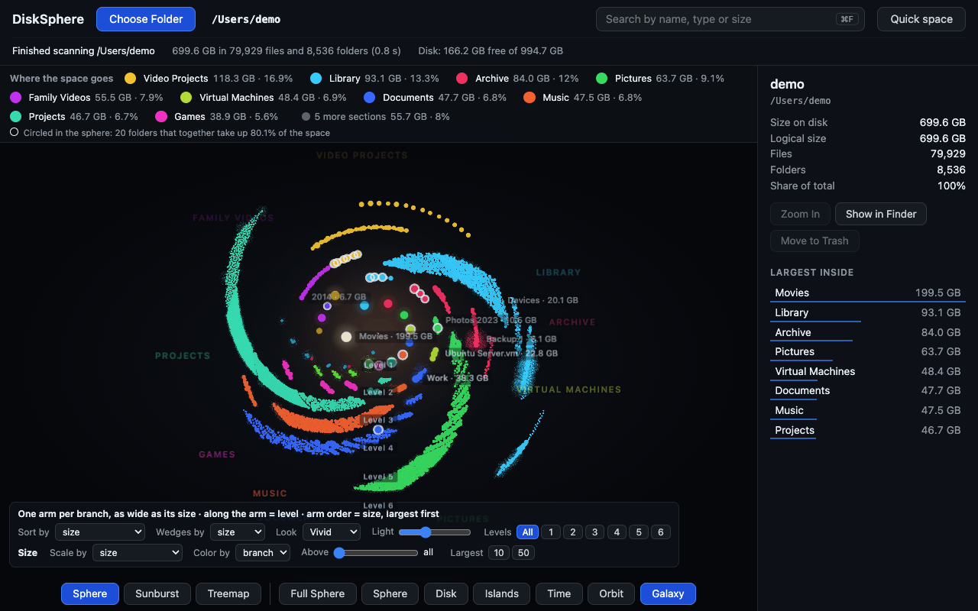Open the Look dropdown set to Vivid
Viewport: 978px width, 611px height.
(332, 532)
